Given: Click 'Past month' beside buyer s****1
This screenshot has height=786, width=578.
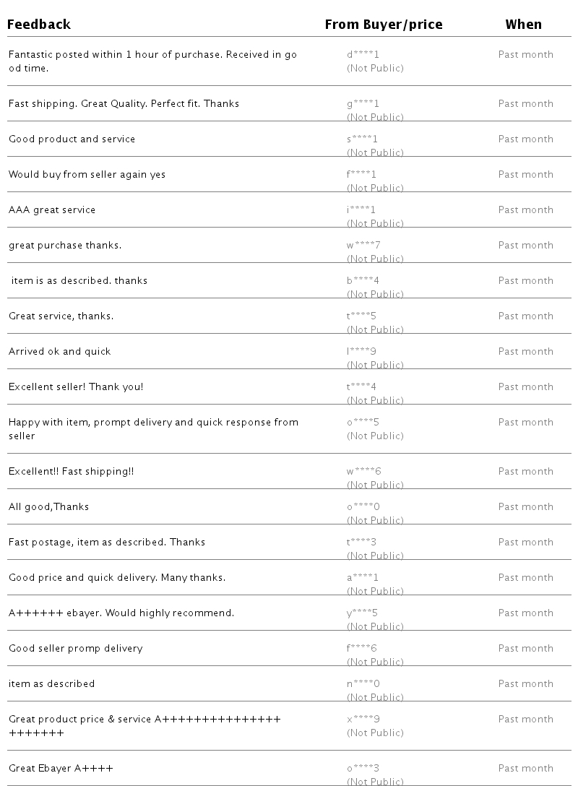Looking at the screenshot, I should 525,139.
